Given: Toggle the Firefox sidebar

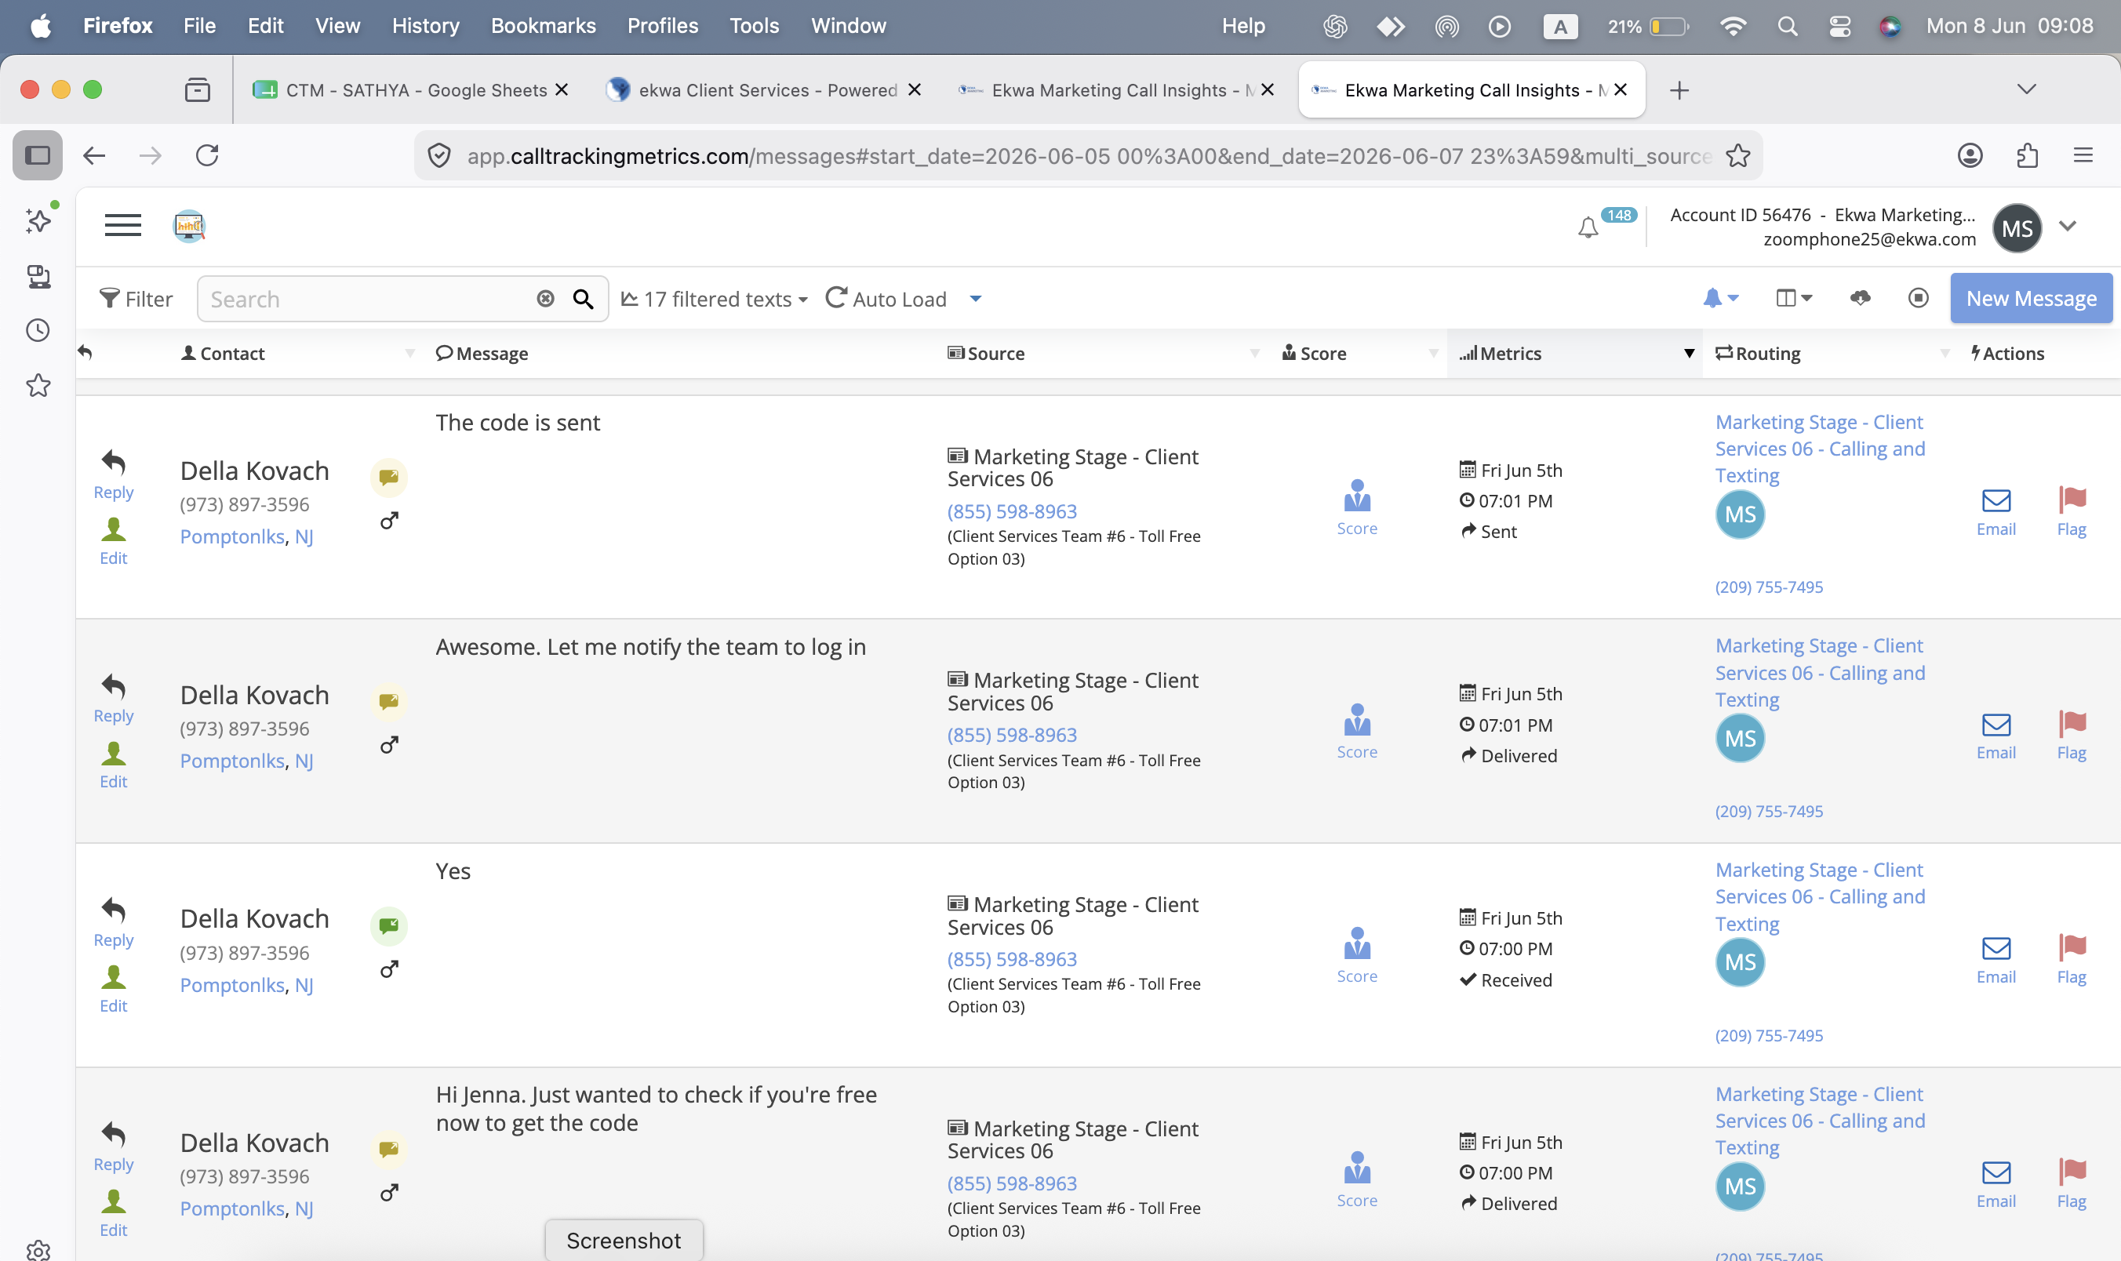Looking at the screenshot, I should [x=38, y=155].
